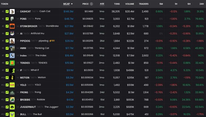This screenshot has height=117, width=206.
Task: Open the Index token logo
Action: 12,55
